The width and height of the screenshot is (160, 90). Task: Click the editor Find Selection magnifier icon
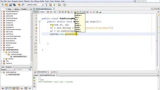click(x=60, y=12)
